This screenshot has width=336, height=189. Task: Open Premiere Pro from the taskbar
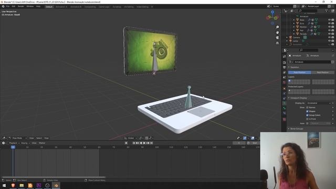pyautogui.click(x=39, y=185)
